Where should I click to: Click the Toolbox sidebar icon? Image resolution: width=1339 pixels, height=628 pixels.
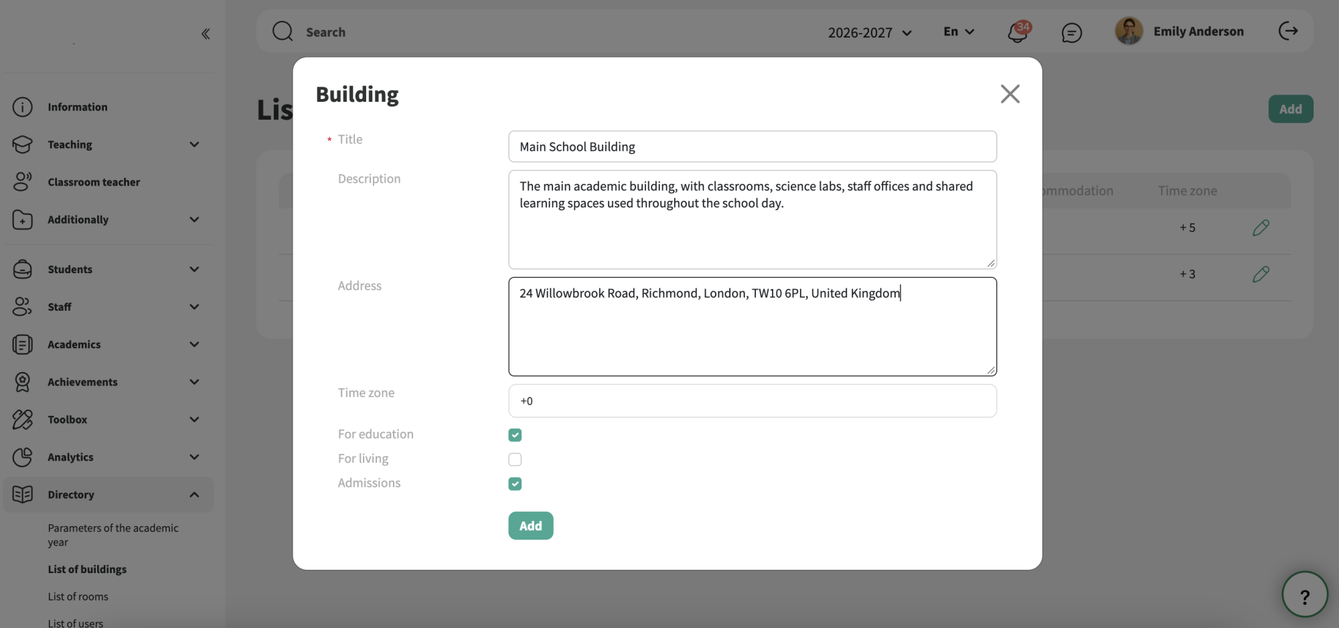[x=22, y=419]
